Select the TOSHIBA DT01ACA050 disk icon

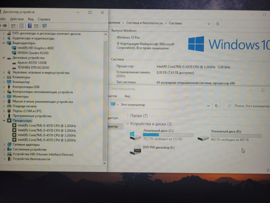(x=14, y=68)
